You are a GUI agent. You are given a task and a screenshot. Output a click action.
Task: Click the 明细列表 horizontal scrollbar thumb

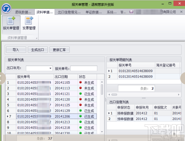(x=114, y=94)
